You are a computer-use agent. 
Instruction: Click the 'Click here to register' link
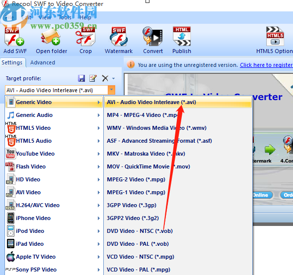point(266,65)
